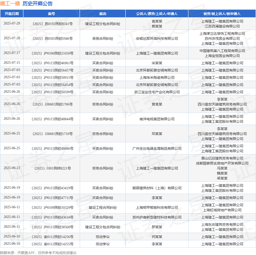256x255 pixels.
Task: Click 承揽合同纠纷 cause cell
Action: click(x=103, y=38)
